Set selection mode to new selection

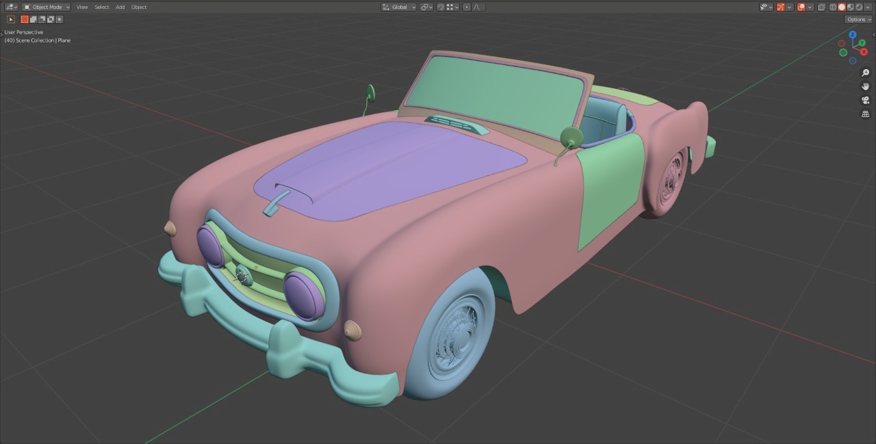tap(25, 19)
